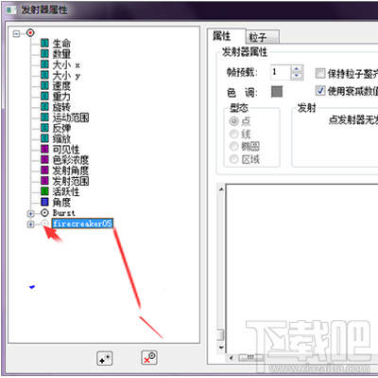Click the add particle type button

click(105, 359)
